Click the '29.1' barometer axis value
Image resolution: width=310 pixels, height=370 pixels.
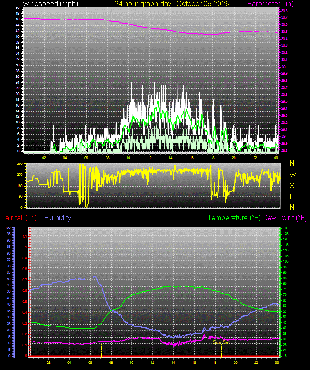click(x=284, y=129)
